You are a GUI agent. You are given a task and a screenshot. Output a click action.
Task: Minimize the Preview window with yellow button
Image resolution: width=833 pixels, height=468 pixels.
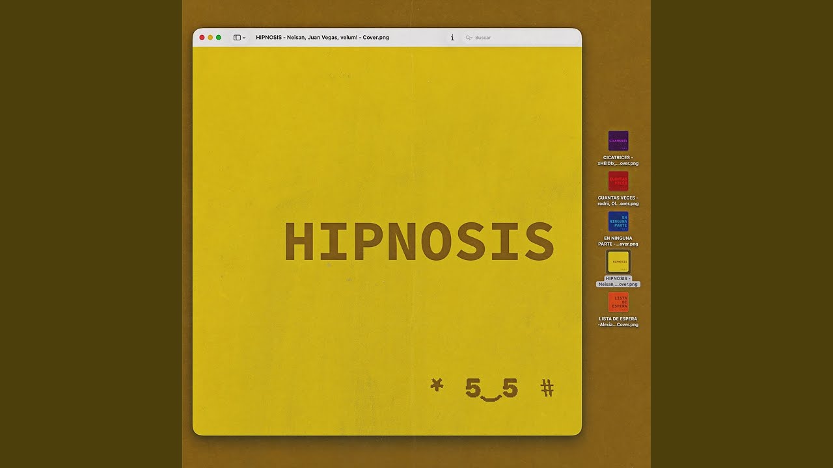(x=210, y=38)
